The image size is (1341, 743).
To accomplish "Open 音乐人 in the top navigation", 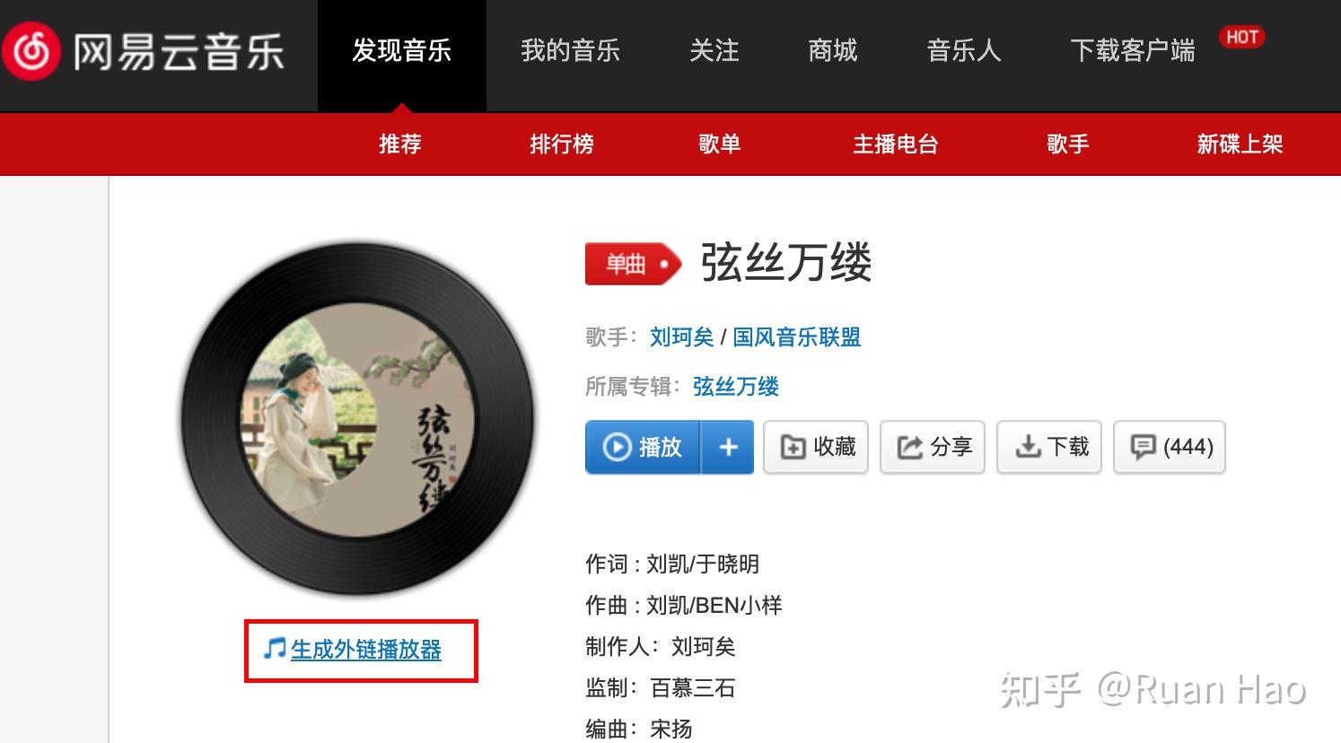I will (964, 51).
